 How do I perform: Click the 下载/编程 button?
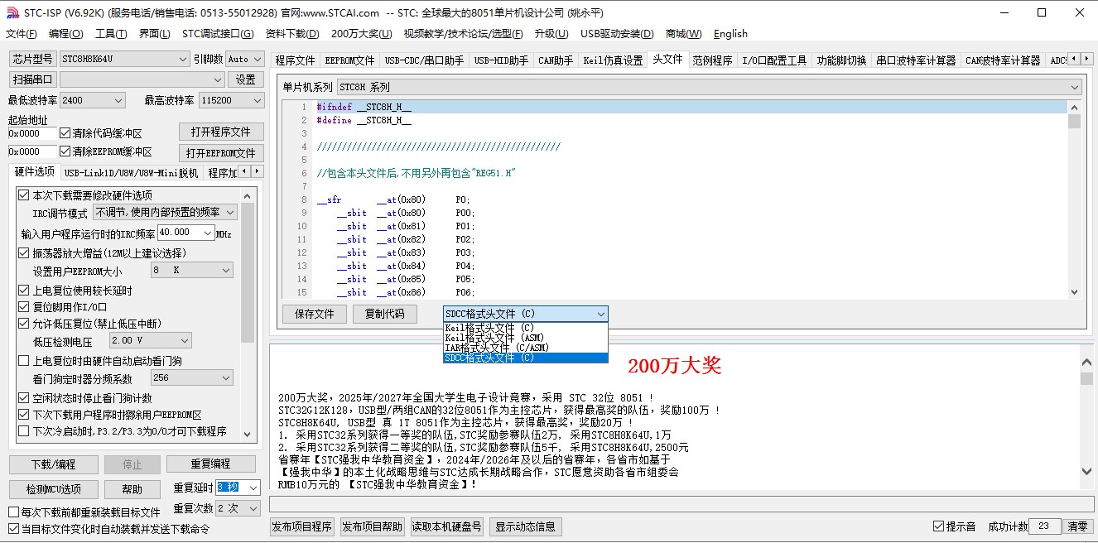(x=54, y=464)
